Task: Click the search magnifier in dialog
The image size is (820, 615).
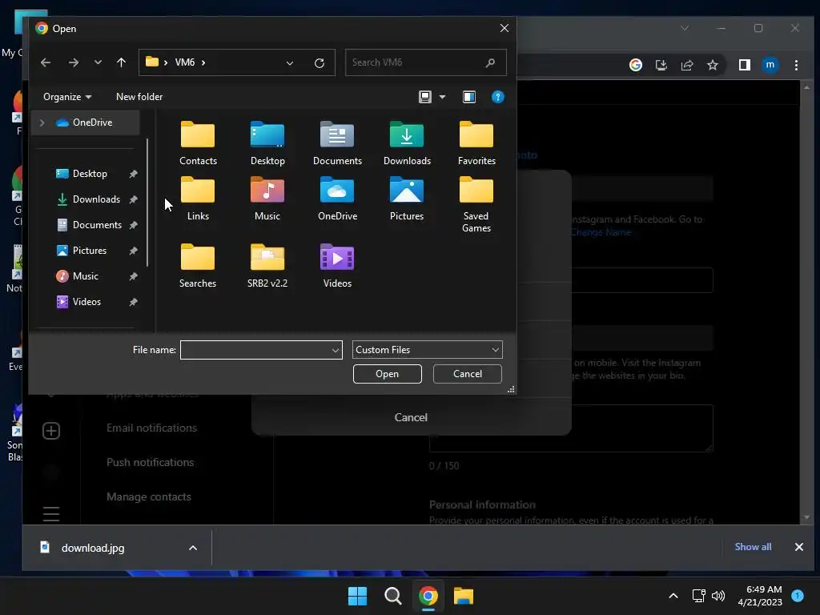Action: pyautogui.click(x=490, y=62)
